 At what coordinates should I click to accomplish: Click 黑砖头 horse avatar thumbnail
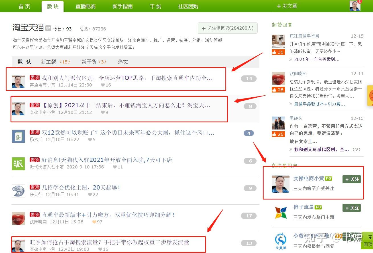pos(278,123)
